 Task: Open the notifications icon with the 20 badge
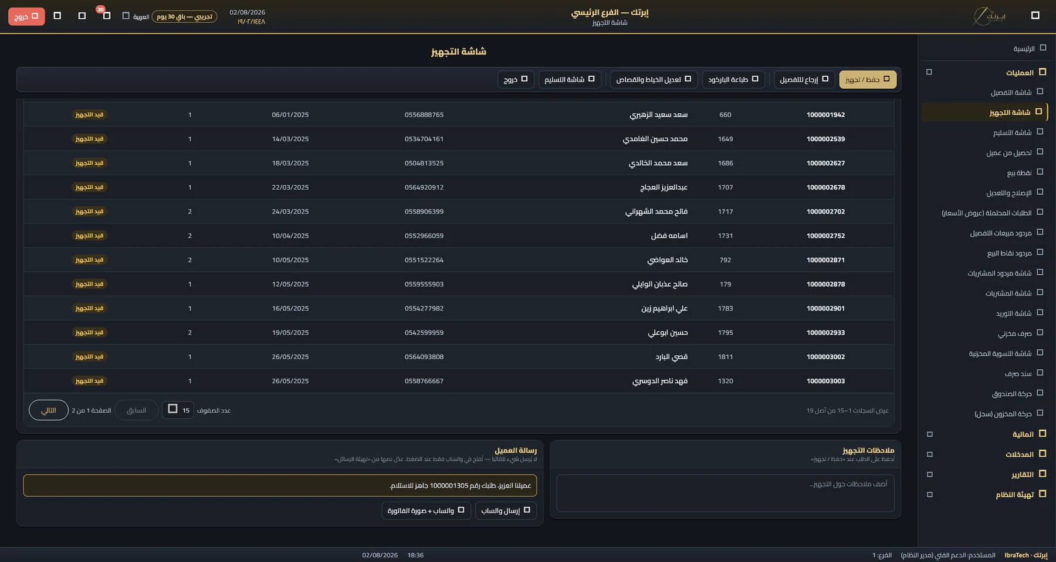106,16
